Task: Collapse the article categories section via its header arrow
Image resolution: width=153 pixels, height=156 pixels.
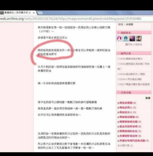Action: coord(119,93)
